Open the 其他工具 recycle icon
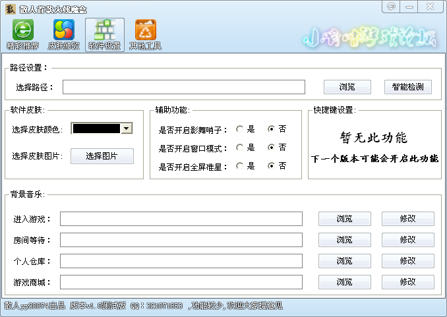 coord(146,34)
